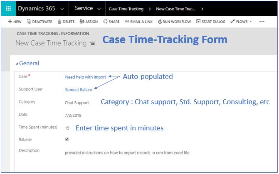Open the Need help with import case
This screenshot has width=279, height=174.
[x=85, y=77]
